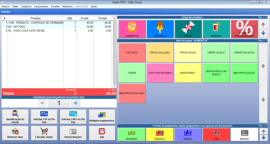Go to next product group page
The image size is (270, 144).
pyautogui.click(x=263, y=33)
